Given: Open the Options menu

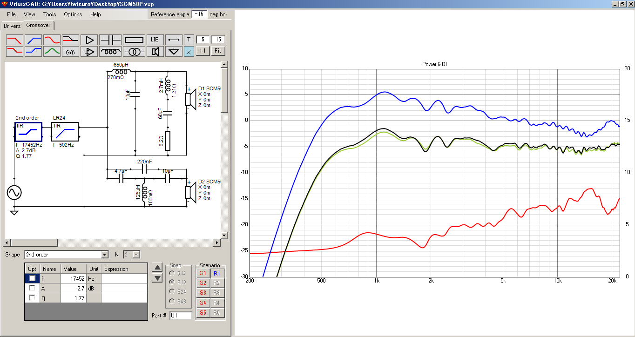Looking at the screenshot, I should [x=73, y=14].
